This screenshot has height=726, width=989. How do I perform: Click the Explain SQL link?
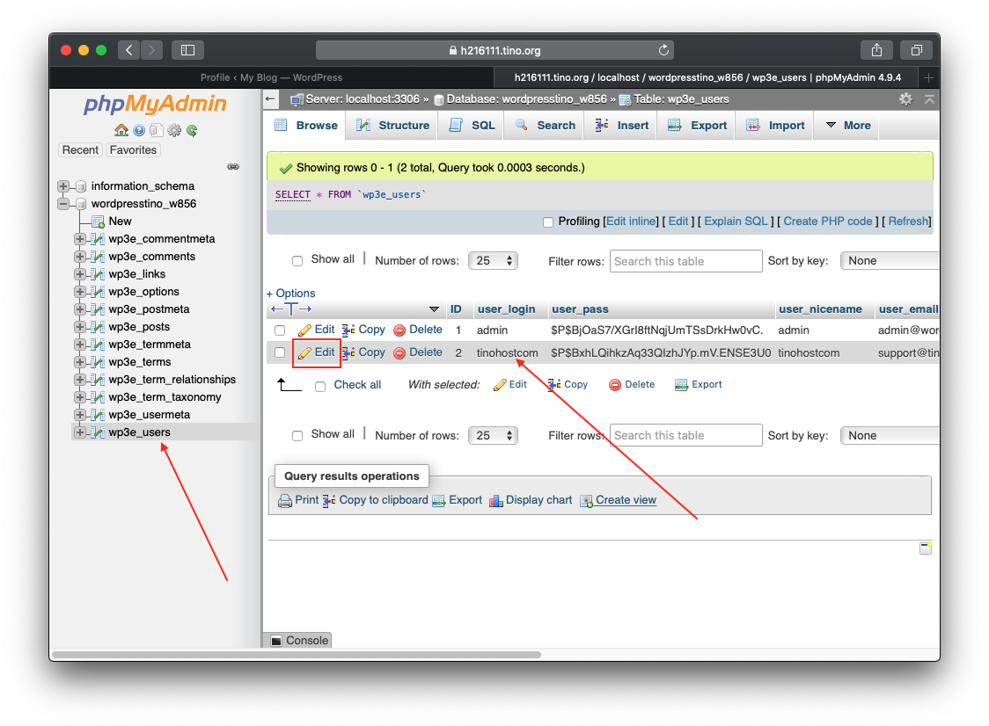pos(736,221)
